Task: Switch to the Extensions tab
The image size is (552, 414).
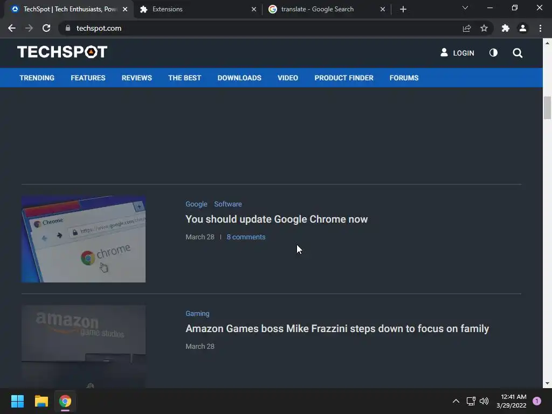Action: coord(198,9)
